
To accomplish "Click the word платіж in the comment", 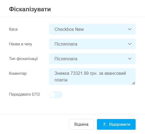I will [61, 80].
